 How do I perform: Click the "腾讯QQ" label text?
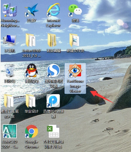tap(31, 81)
